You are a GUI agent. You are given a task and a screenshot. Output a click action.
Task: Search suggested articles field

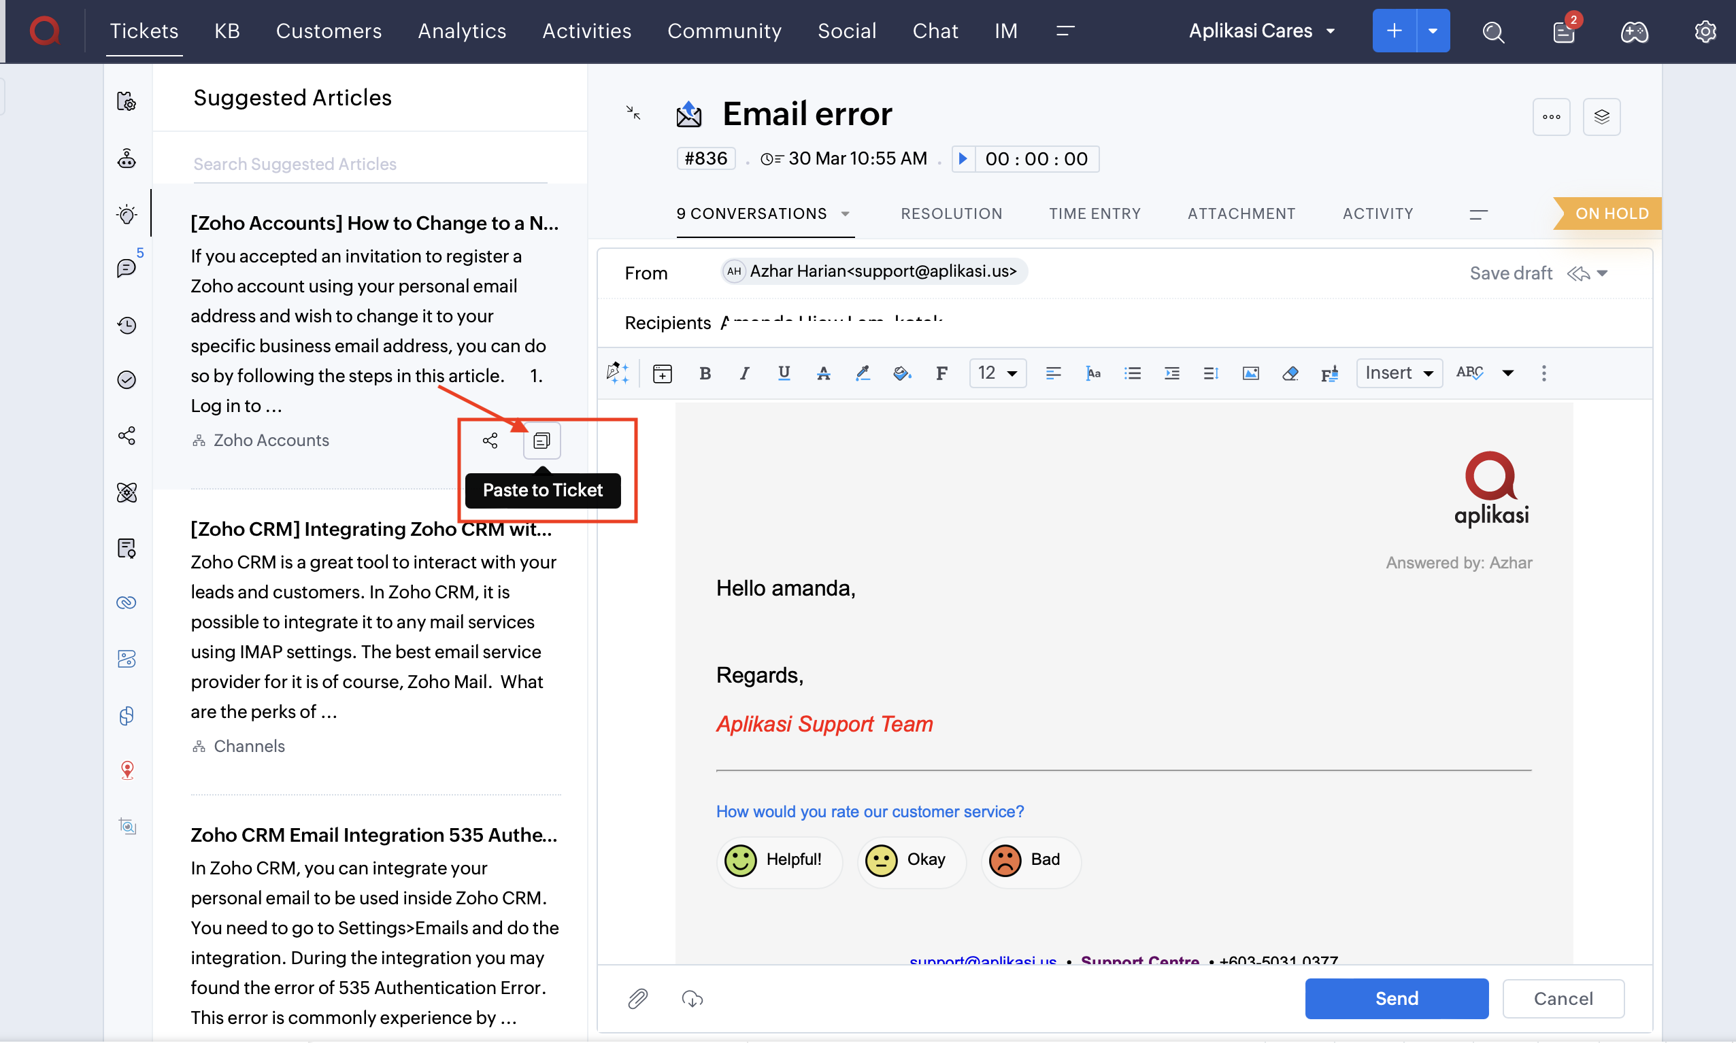370,165
